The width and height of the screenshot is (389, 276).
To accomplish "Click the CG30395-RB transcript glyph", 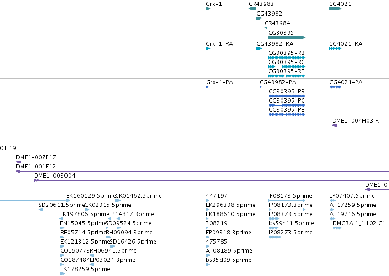I will [x=287, y=58].
